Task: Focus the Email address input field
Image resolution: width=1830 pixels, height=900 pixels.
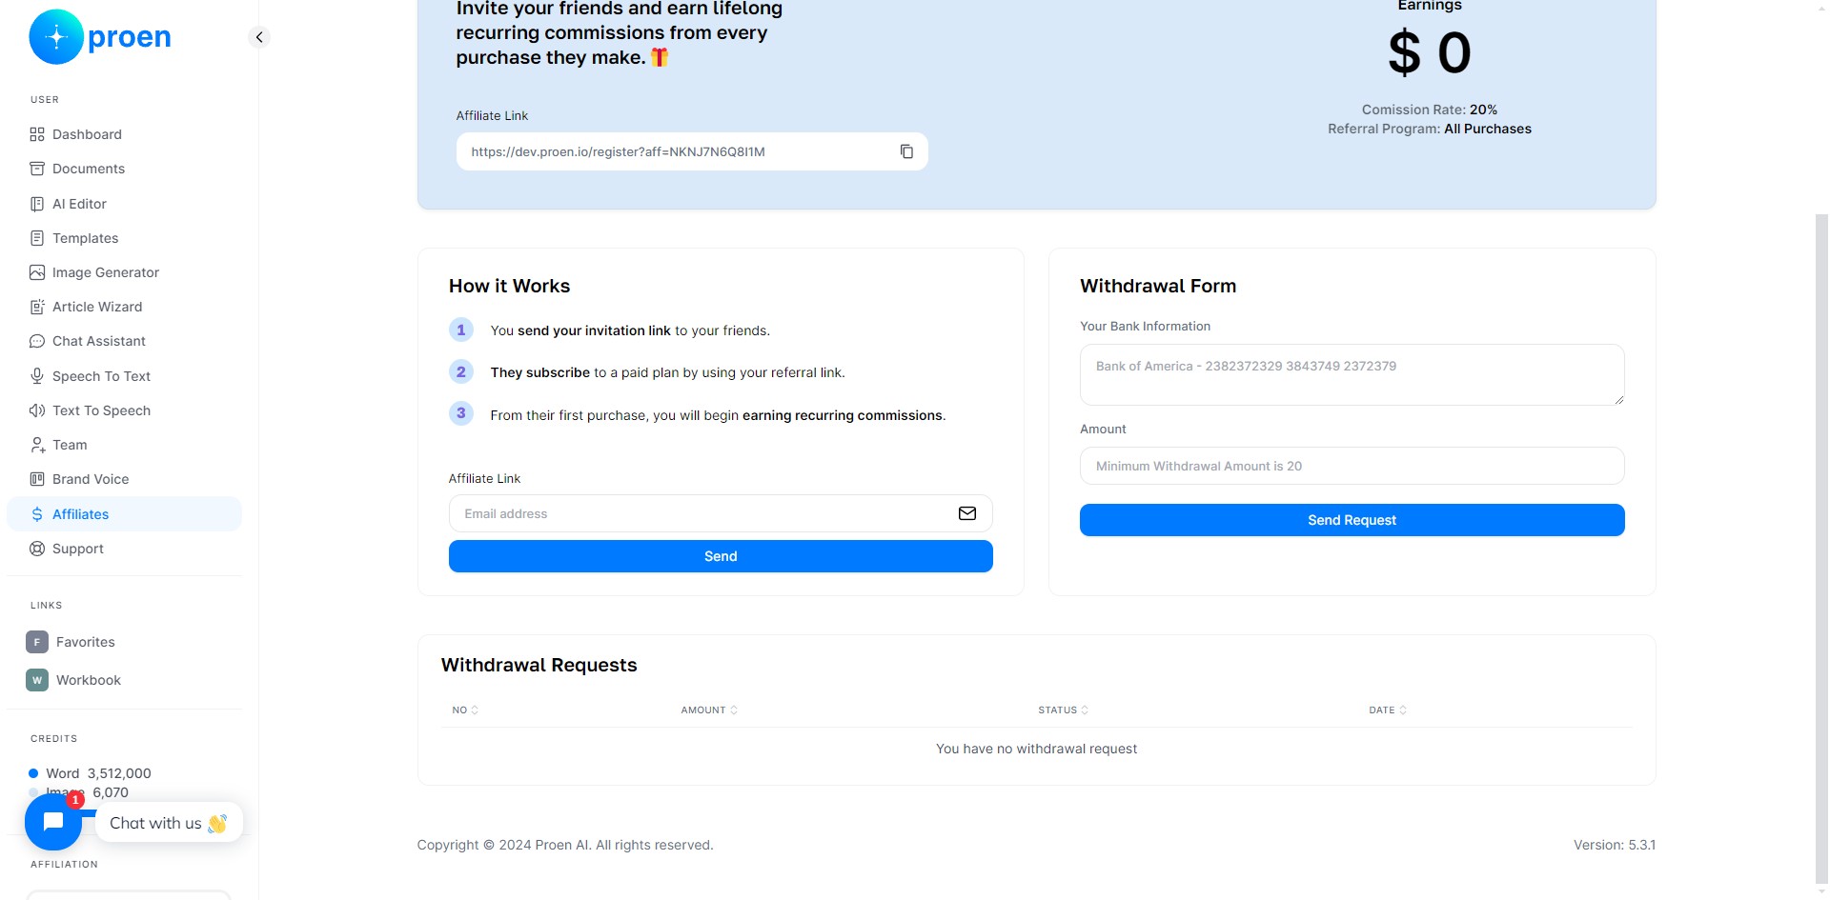Action: point(721,513)
